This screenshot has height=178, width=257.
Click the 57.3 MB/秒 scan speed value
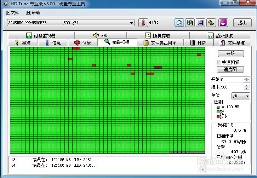pyautogui.click(x=233, y=142)
